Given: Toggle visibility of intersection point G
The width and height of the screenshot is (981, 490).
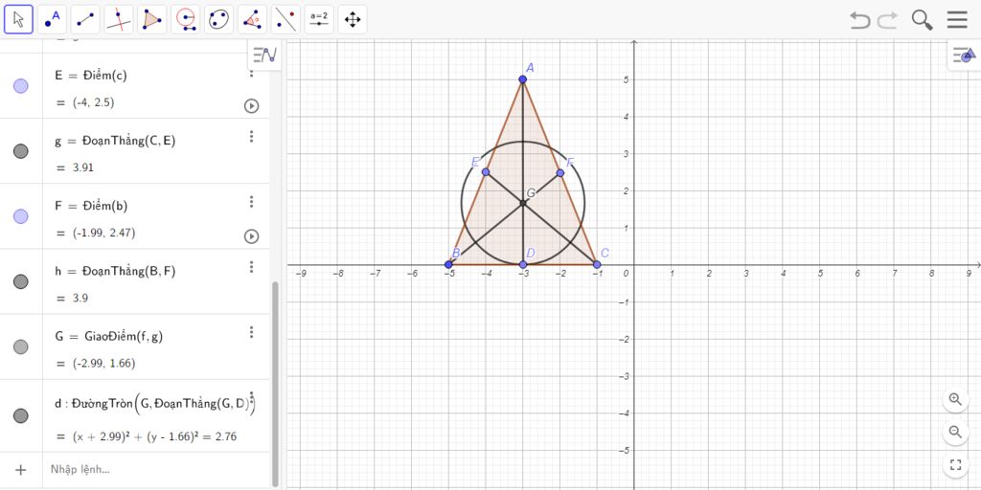Looking at the screenshot, I should 21,346.
